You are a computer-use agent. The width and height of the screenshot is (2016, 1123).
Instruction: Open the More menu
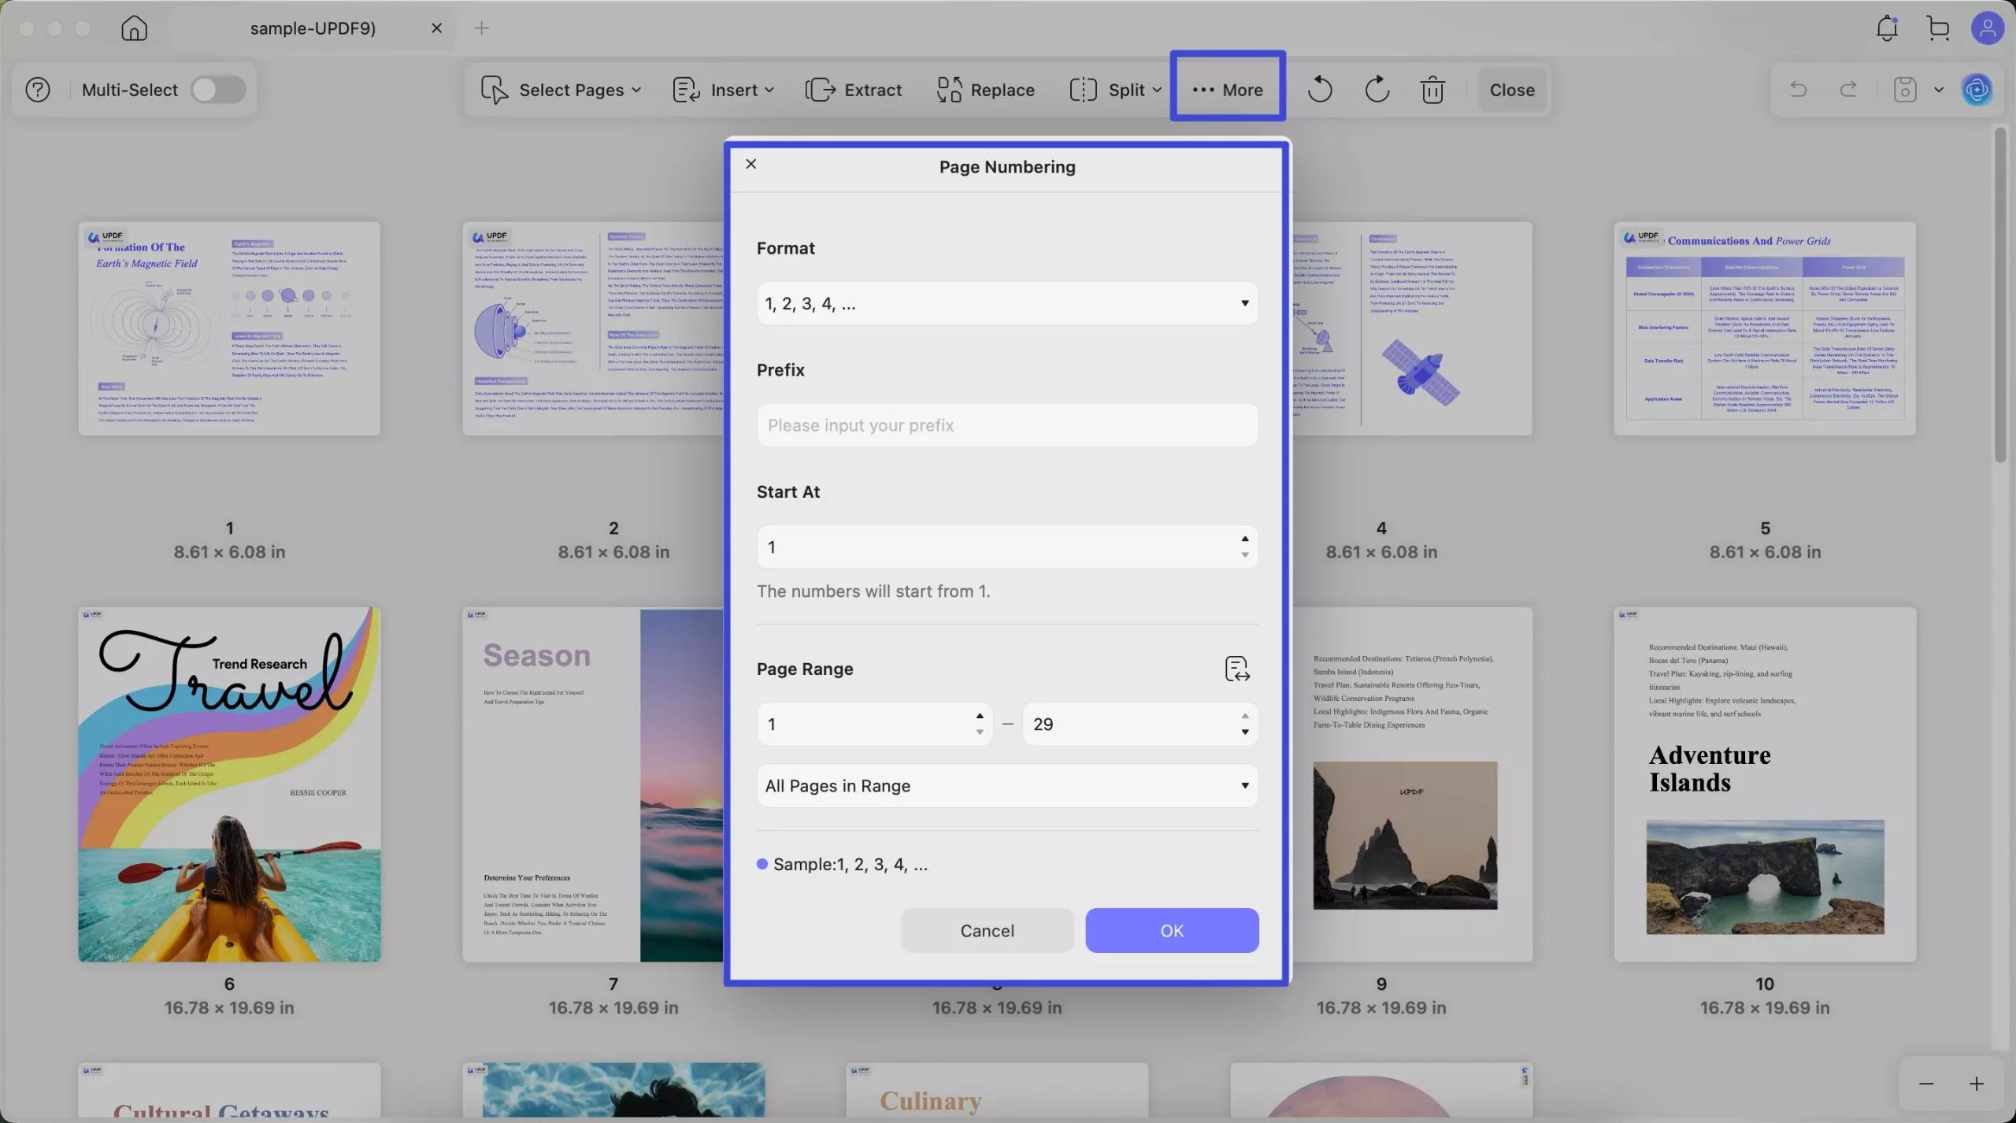pos(1227,89)
